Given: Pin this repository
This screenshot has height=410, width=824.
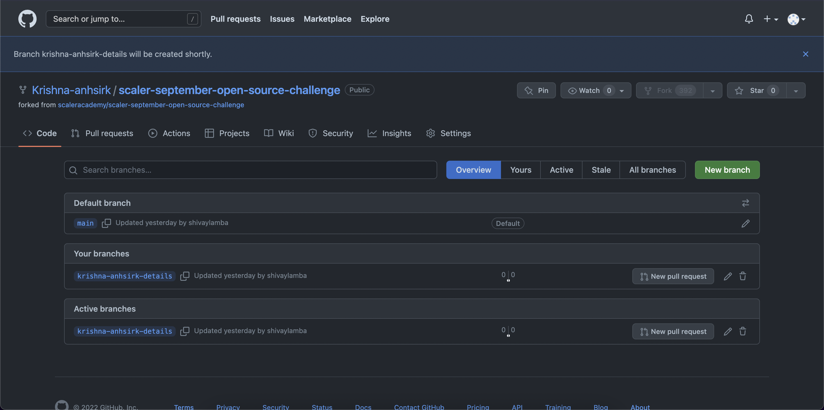Looking at the screenshot, I should (x=536, y=90).
